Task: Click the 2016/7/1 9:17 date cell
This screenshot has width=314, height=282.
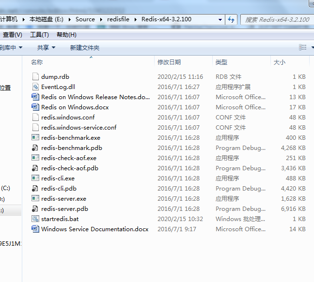Action: [x=177, y=229]
